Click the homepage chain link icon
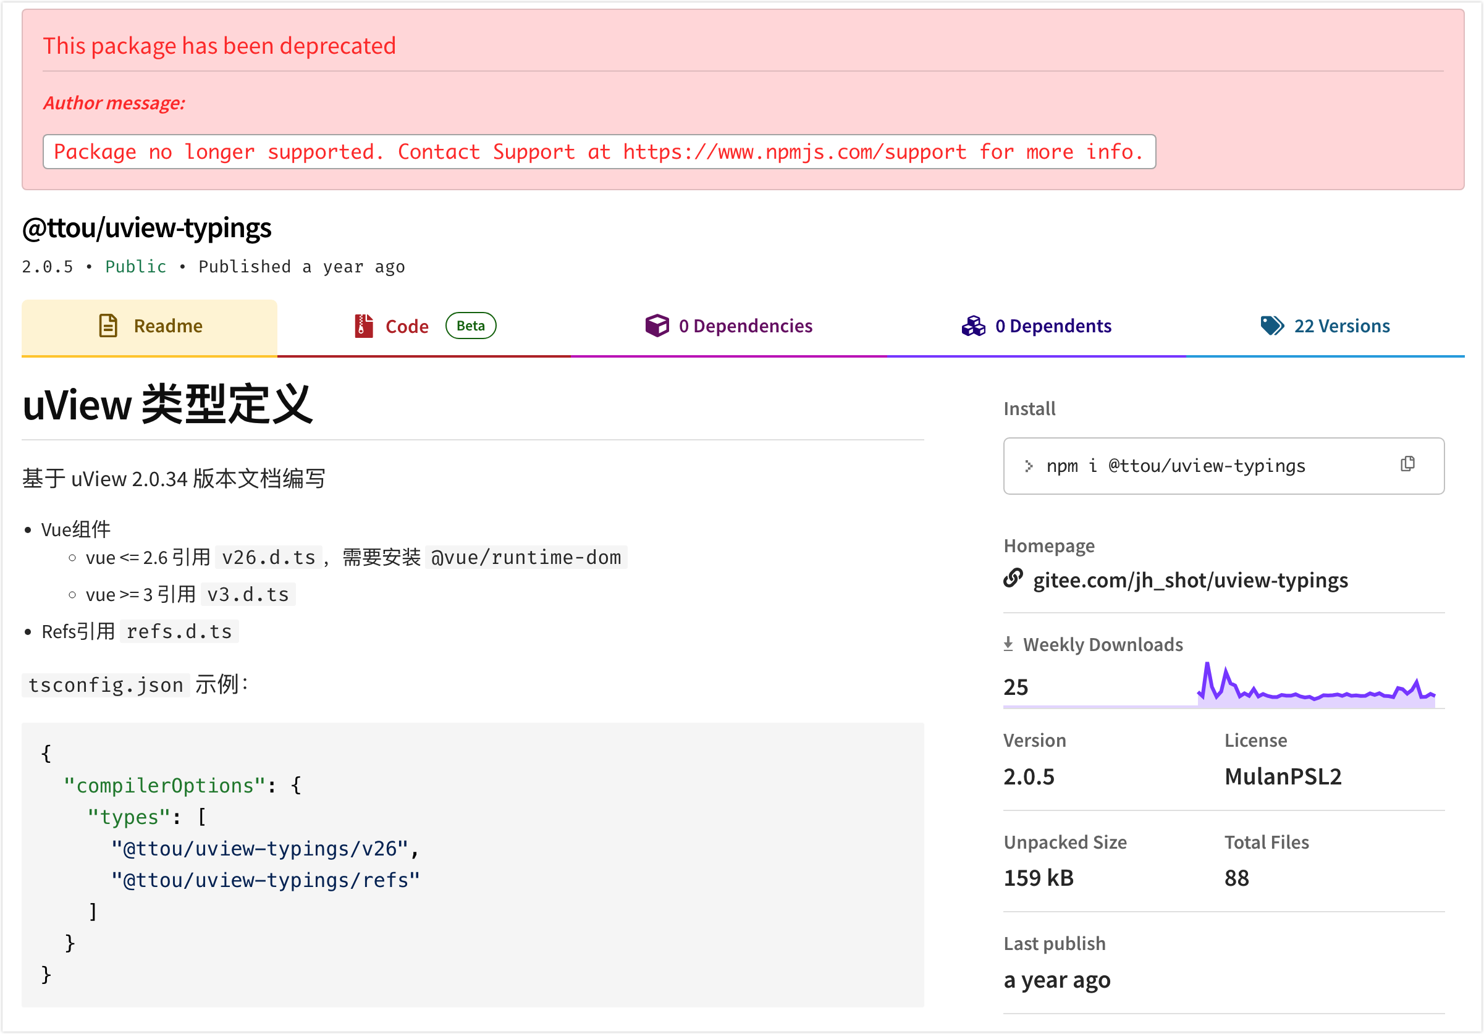Image resolution: width=1484 pixels, height=1034 pixels. click(1013, 578)
